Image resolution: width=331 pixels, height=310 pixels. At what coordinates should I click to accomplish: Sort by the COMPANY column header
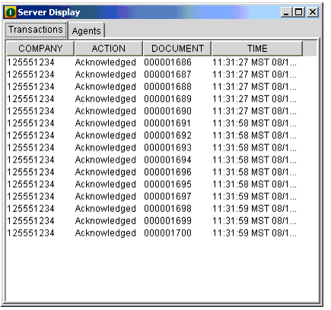tap(40, 49)
